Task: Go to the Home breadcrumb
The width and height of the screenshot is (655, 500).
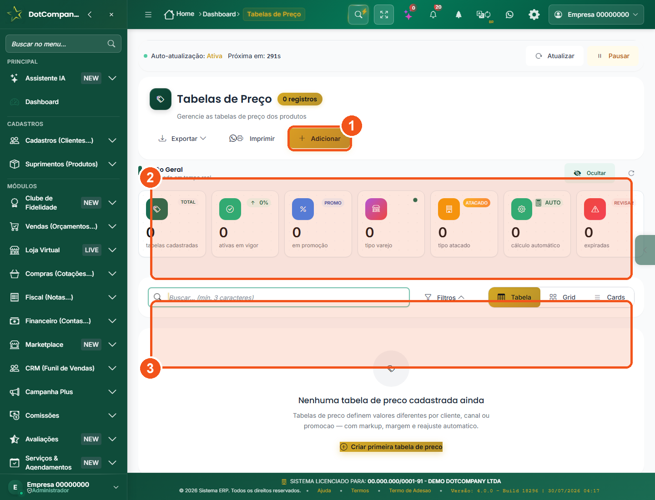Action: 179,14
